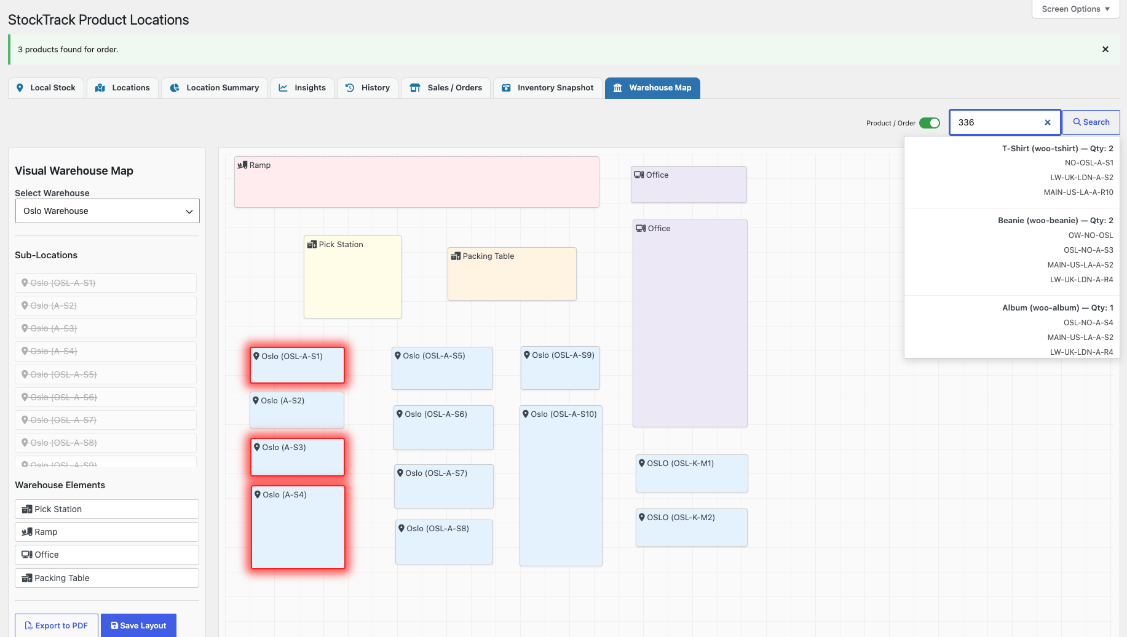
Task: Open the Inventory Snapshot tab
Action: click(548, 88)
